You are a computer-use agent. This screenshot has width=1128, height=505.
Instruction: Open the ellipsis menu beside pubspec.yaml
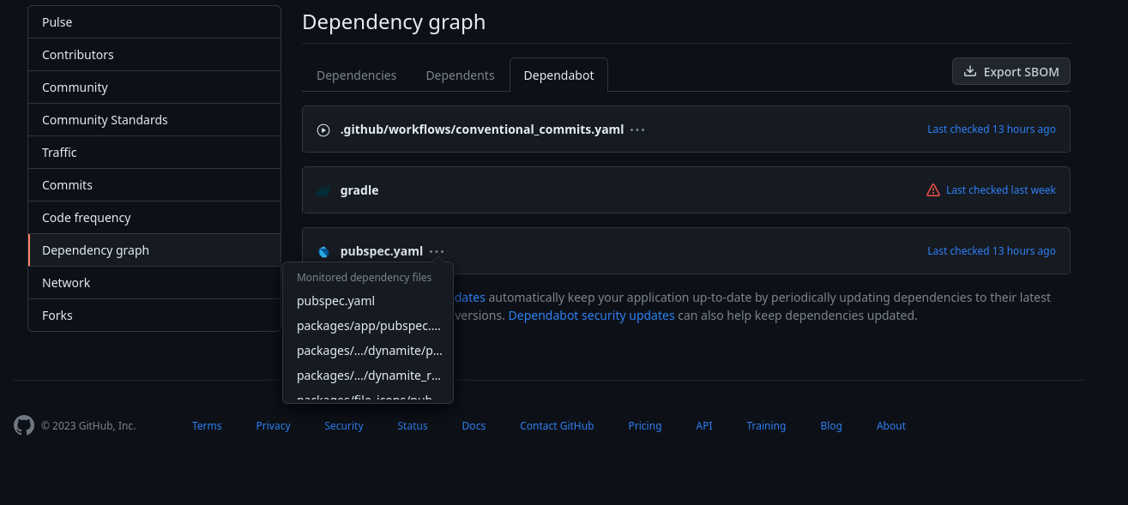pyautogui.click(x=437, y=251)
